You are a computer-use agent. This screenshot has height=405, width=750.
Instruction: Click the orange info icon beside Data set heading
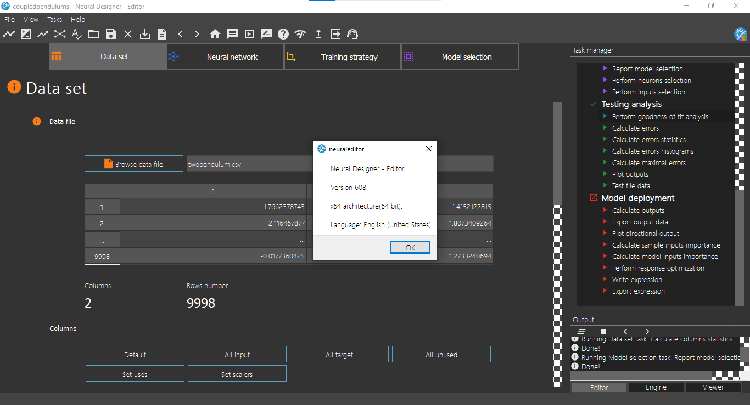click(14, 87)
